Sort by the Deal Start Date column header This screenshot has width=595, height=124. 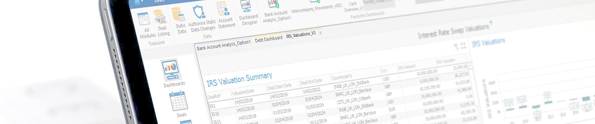(x=279, y=86)
